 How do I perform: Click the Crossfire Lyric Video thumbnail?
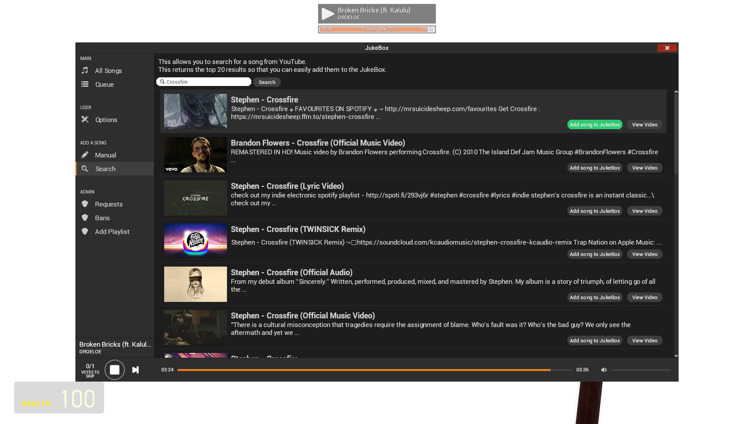(x=196, y=198)
